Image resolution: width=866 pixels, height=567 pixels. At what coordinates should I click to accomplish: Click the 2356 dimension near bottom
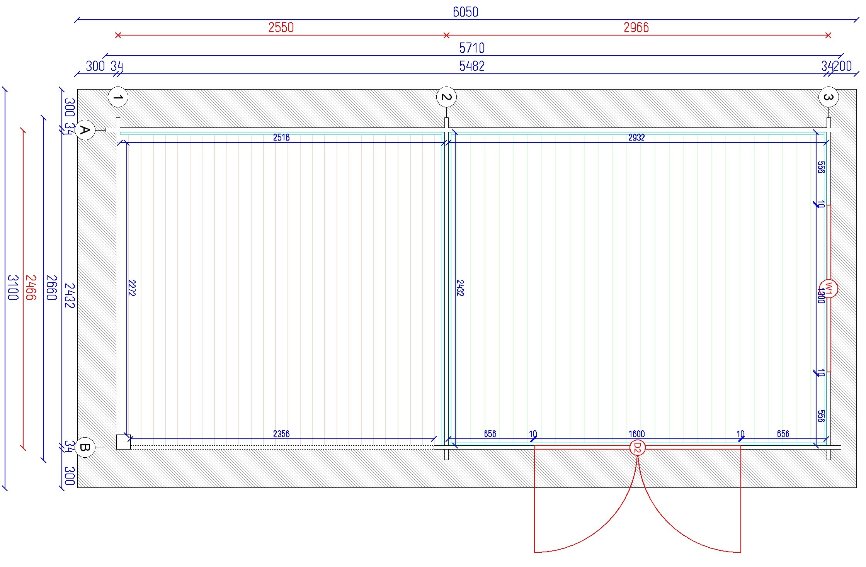click(281, 434)
